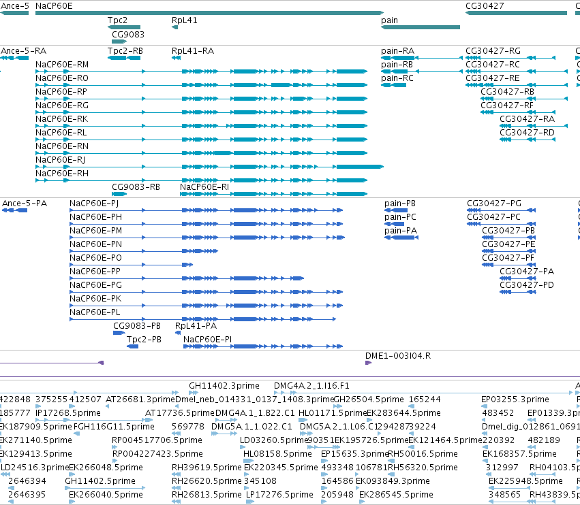
Task: Open protein NaCP60E-PM label
Action: click(x=96, y=231)
